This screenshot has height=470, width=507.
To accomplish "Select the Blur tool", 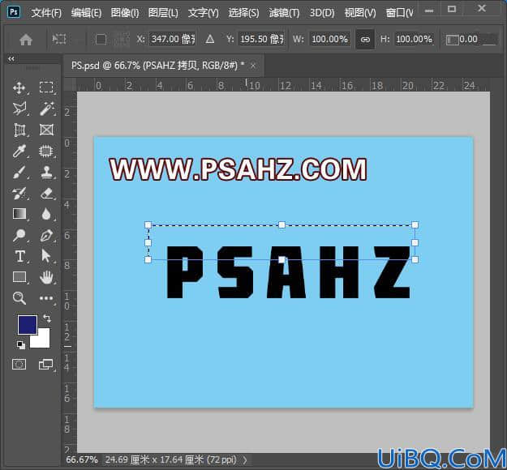I will pyautogui.click(x=46, y=214).
